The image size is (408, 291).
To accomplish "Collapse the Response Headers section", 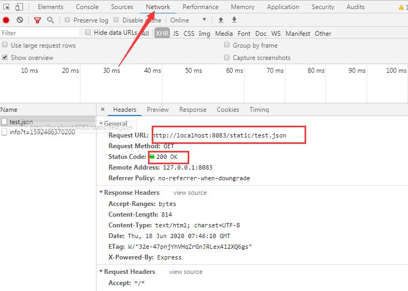I will coord(100,193).
